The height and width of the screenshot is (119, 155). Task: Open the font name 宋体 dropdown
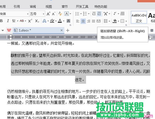click(28, 14)
